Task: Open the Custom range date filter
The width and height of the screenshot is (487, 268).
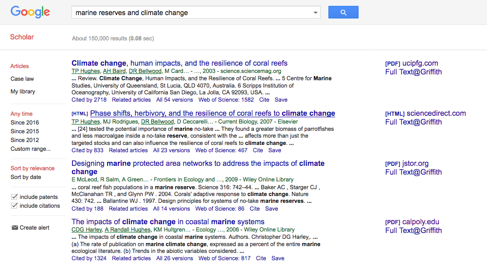Action: tap(31, 149)
